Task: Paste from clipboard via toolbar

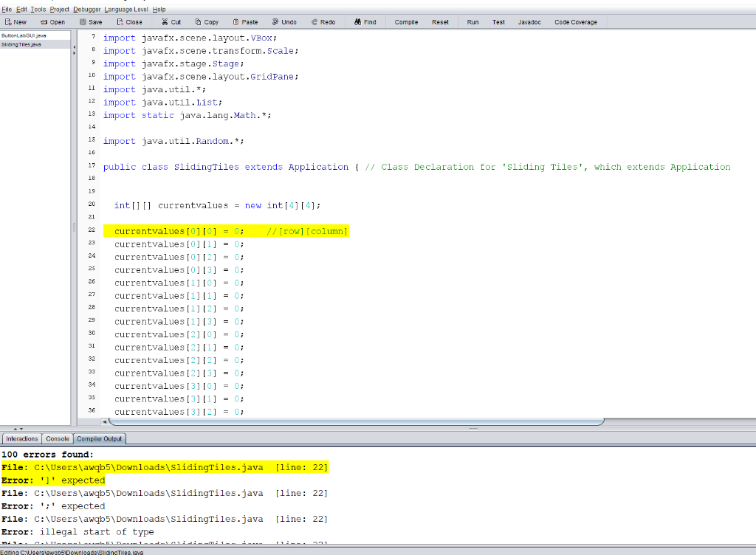Action: [x=245, y=22]
